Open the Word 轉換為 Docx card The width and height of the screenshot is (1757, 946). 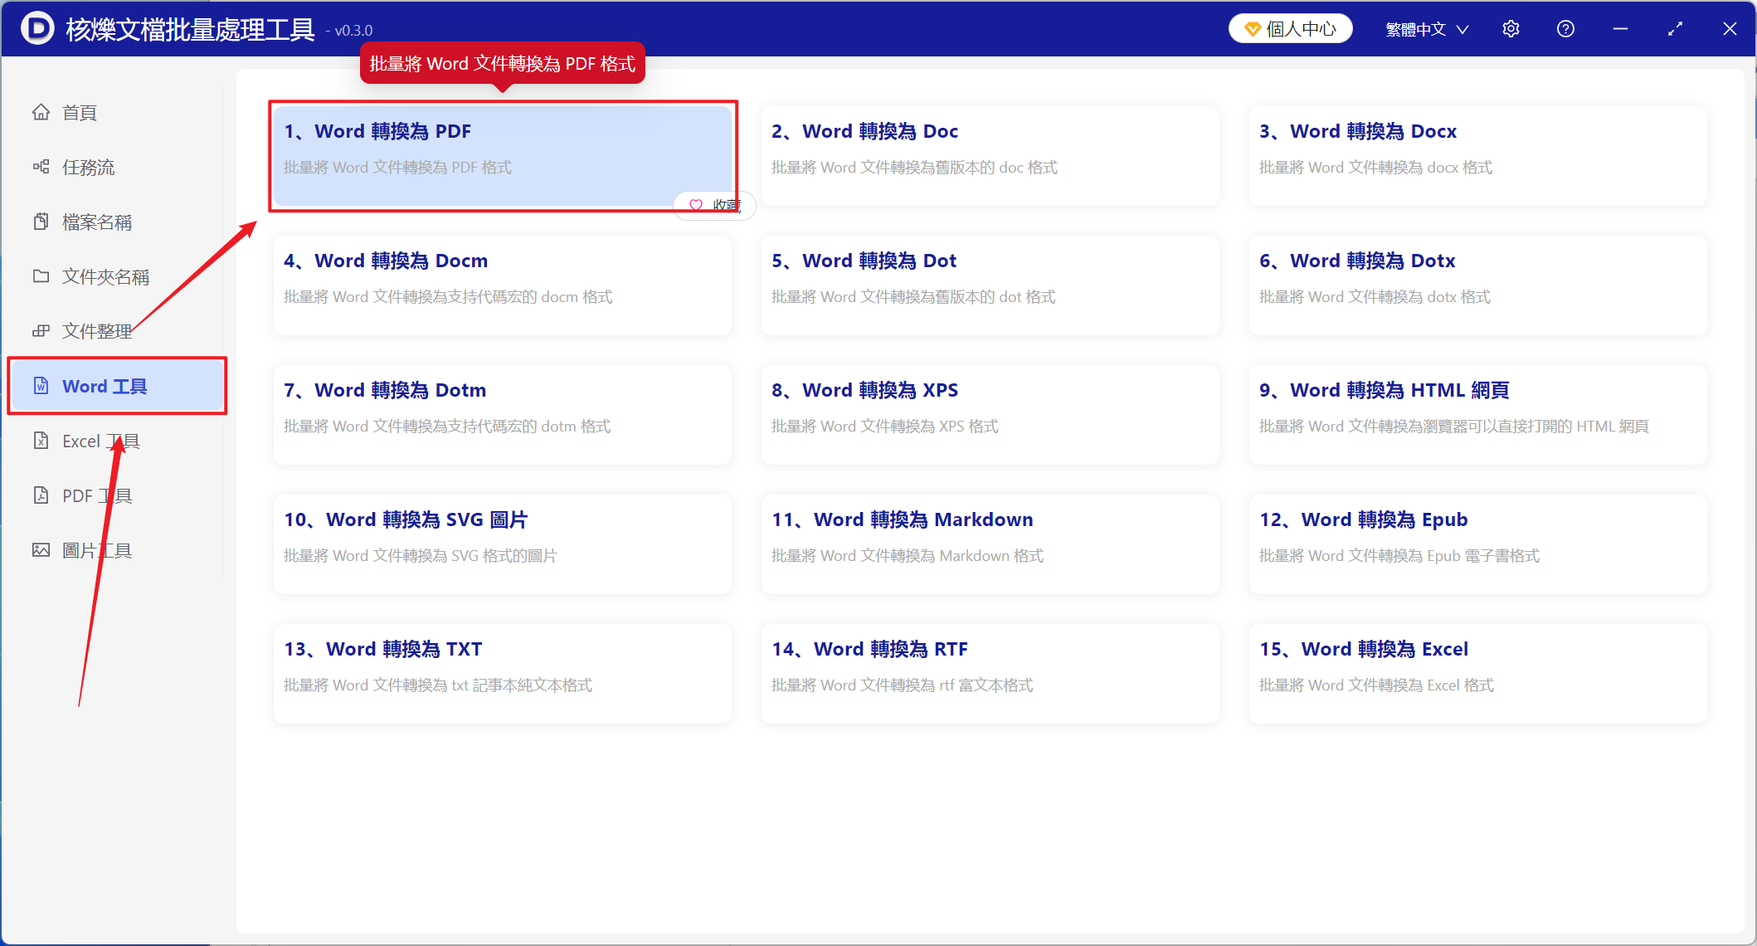(1478, 156)
